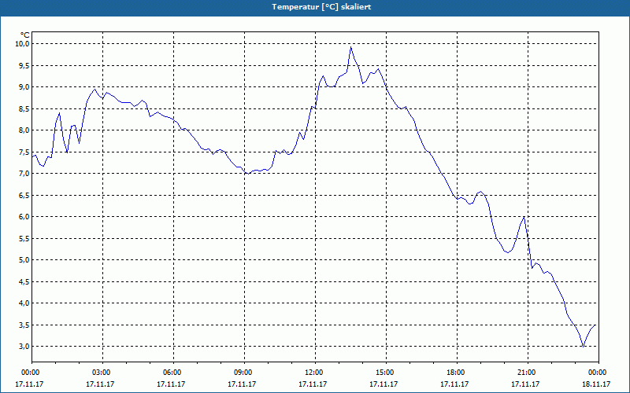Select the "4,0" y-axis label
The width and height of the screenshot is (630, 393).
pos(24,303)
